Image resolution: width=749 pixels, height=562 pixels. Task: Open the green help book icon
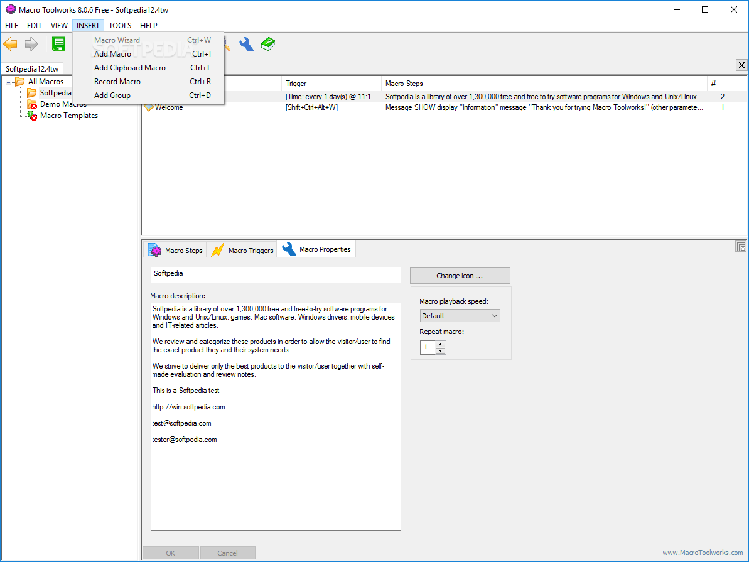[x=268, y=44]
